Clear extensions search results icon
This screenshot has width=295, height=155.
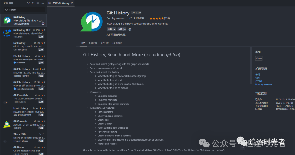click(x=38, y=3)
